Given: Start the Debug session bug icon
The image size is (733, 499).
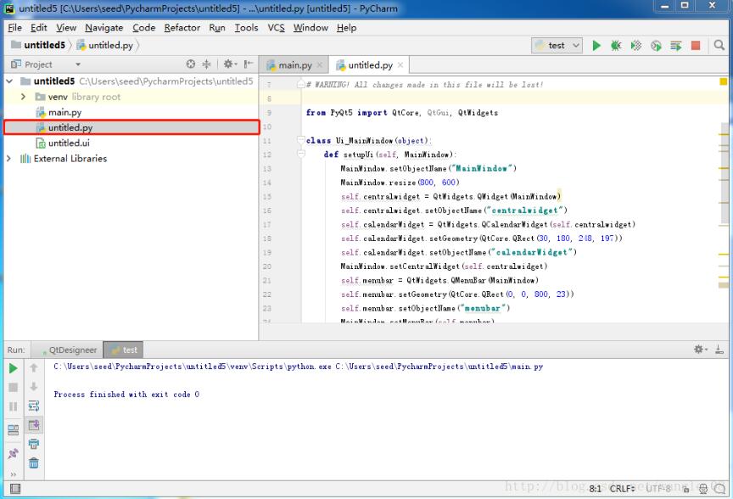Looking at the screenshot, I should (616, 46).
